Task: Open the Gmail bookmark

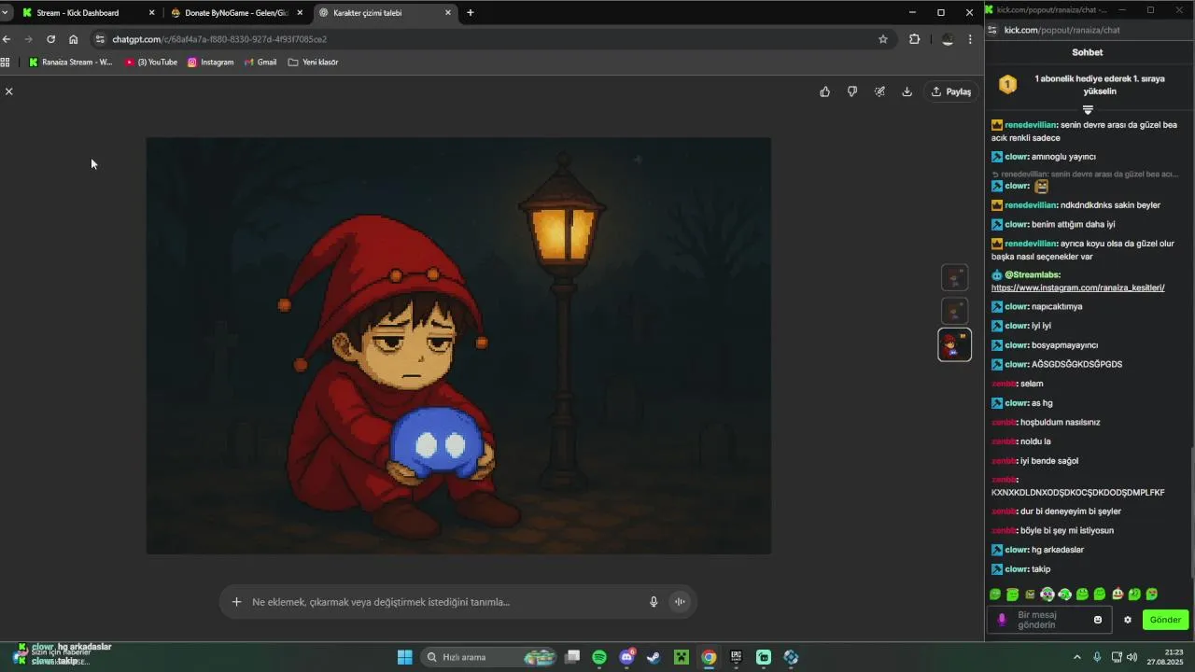Action: pyautogui.click(x=260, y=63)
